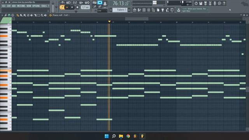Save project with floppy icon
249x140 pixels.
(201, 3)
